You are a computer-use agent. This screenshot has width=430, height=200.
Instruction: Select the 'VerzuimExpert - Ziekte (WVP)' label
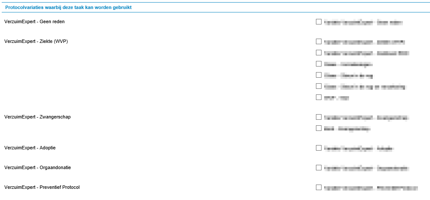pos(36,41)
